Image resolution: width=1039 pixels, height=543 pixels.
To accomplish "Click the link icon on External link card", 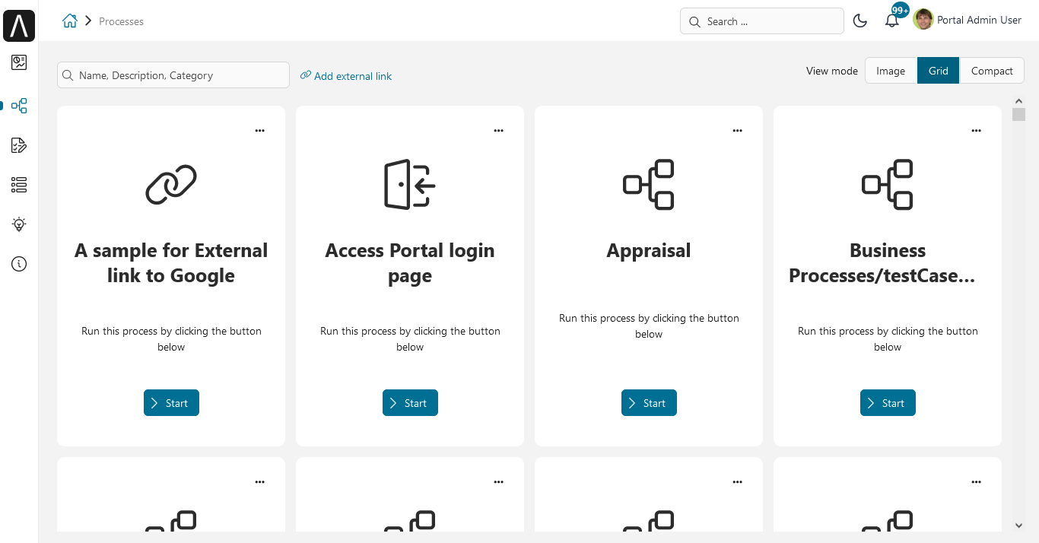I will click(171, 184).
